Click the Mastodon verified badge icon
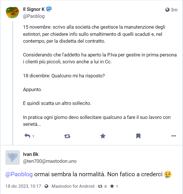 49,9
